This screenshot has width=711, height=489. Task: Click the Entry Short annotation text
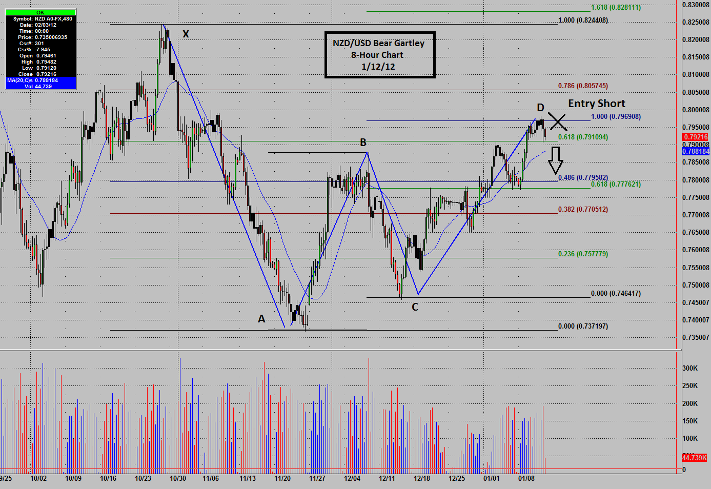click(x=596, y=103)
